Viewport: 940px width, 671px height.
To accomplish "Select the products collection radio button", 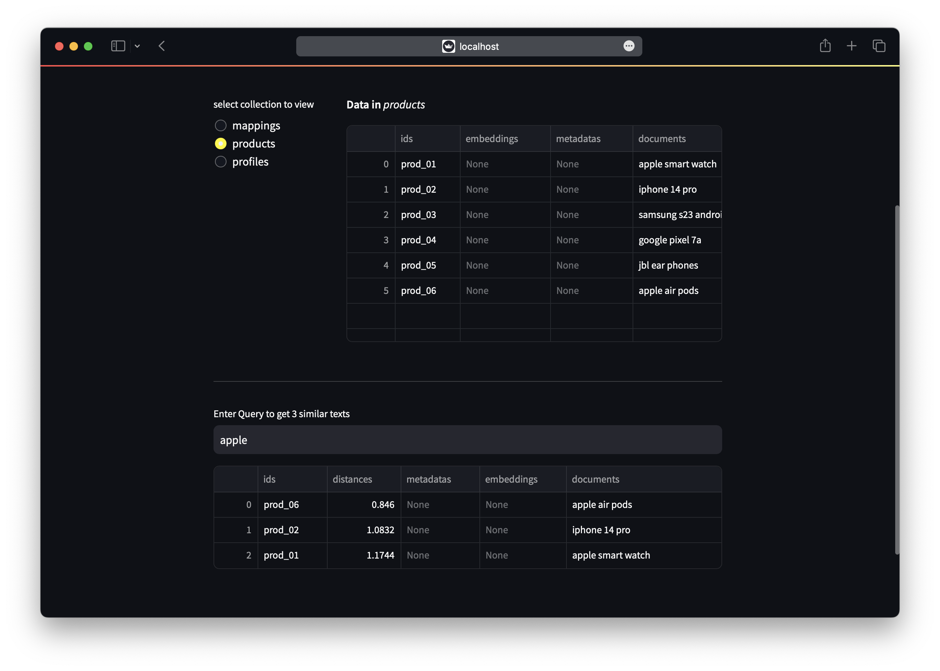I will [x=221, y=144].
